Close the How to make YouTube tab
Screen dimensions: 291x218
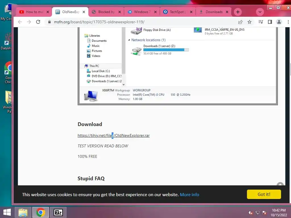pyautogui.click(x=48, y=12)
